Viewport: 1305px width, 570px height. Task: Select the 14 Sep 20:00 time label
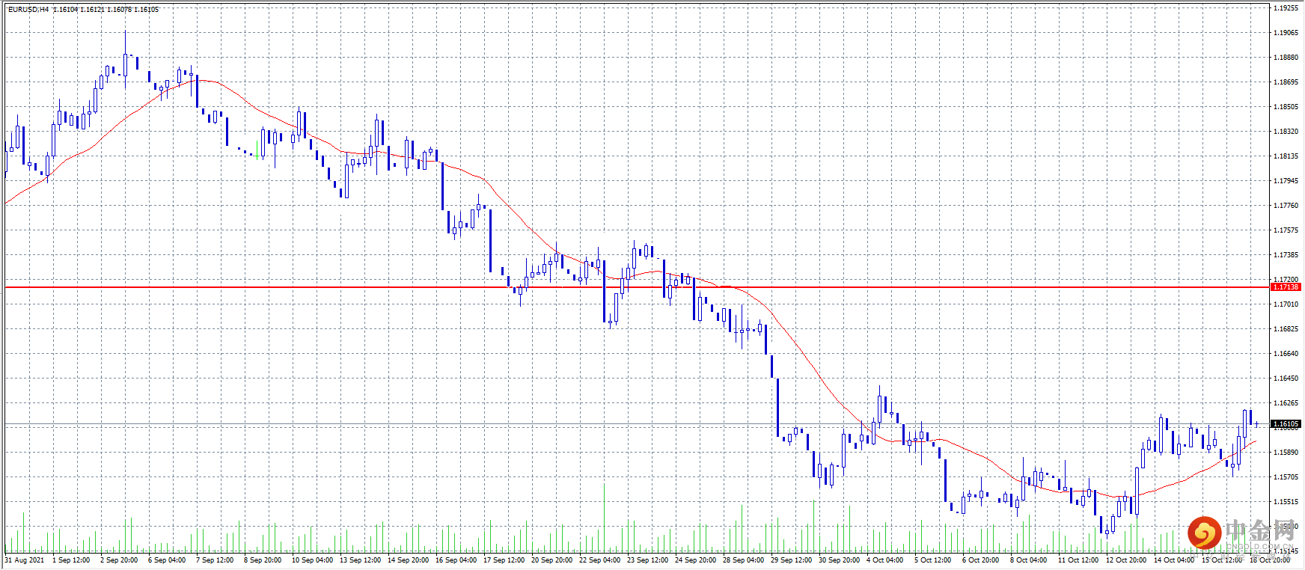[x=409, y=560]
